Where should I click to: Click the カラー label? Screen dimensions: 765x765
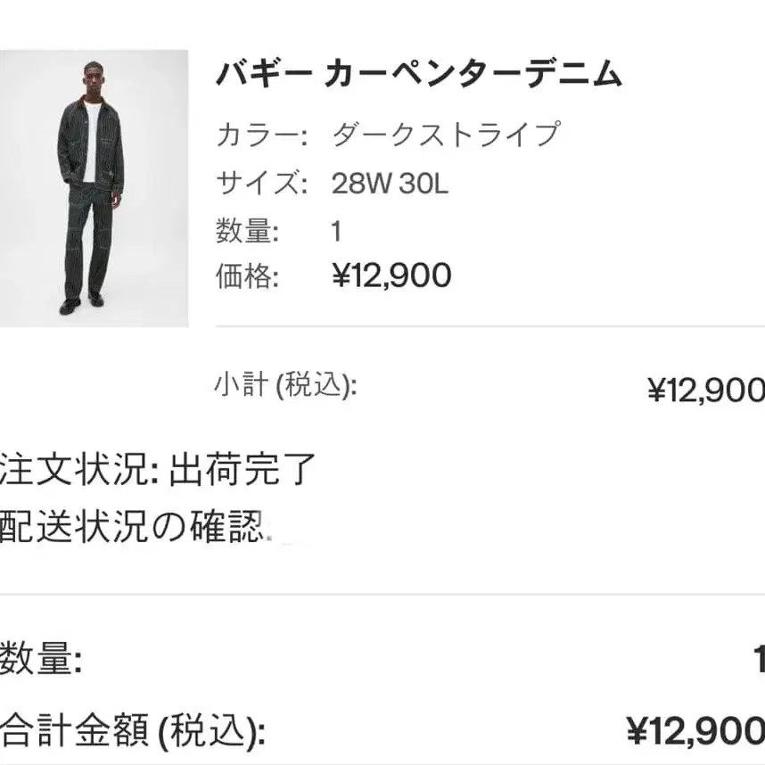click(260, 136)
